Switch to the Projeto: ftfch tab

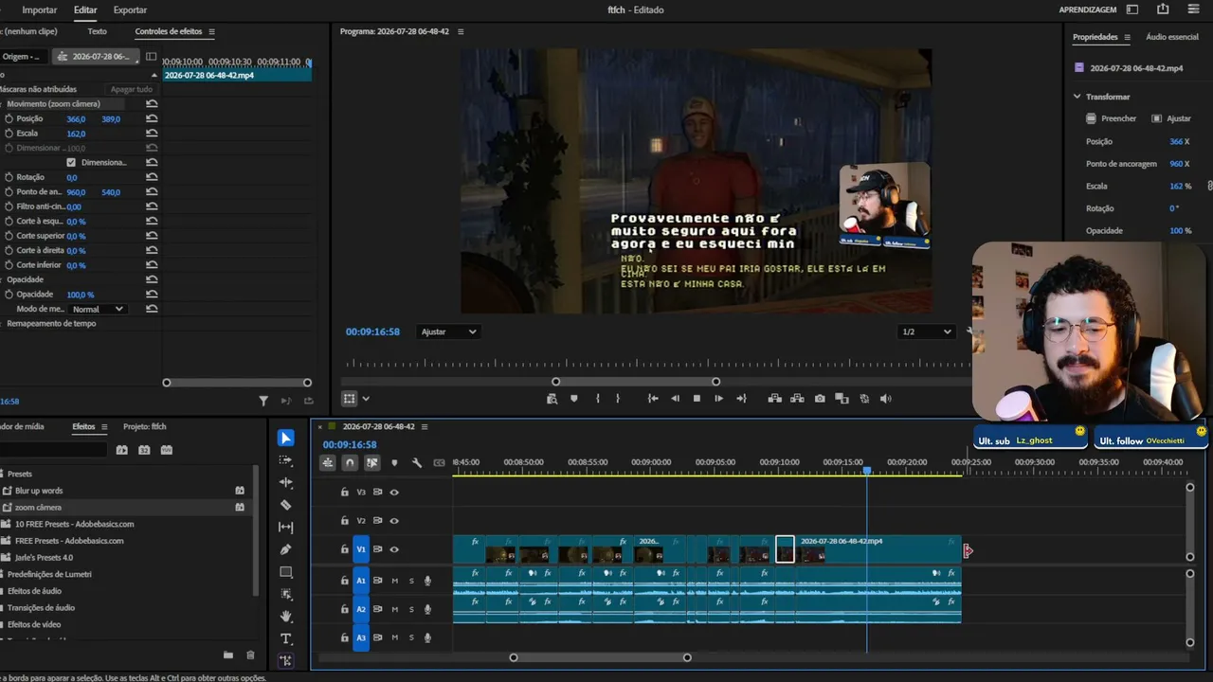[x=145, y=426]
